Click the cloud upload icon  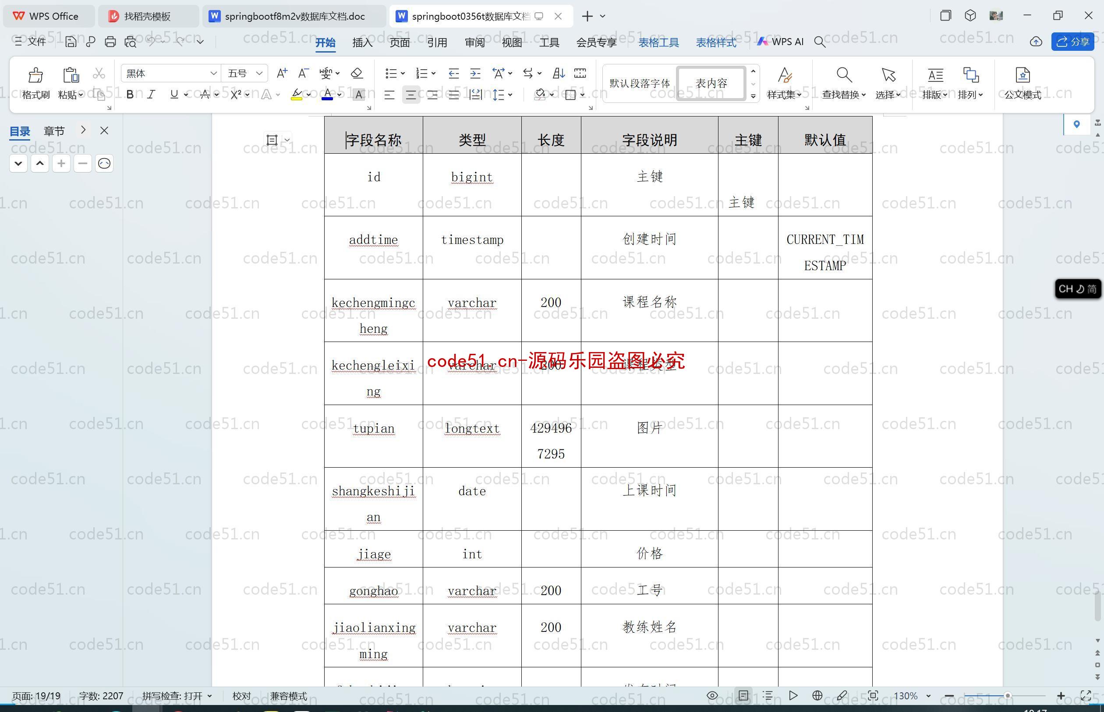tap(1036, 42)
